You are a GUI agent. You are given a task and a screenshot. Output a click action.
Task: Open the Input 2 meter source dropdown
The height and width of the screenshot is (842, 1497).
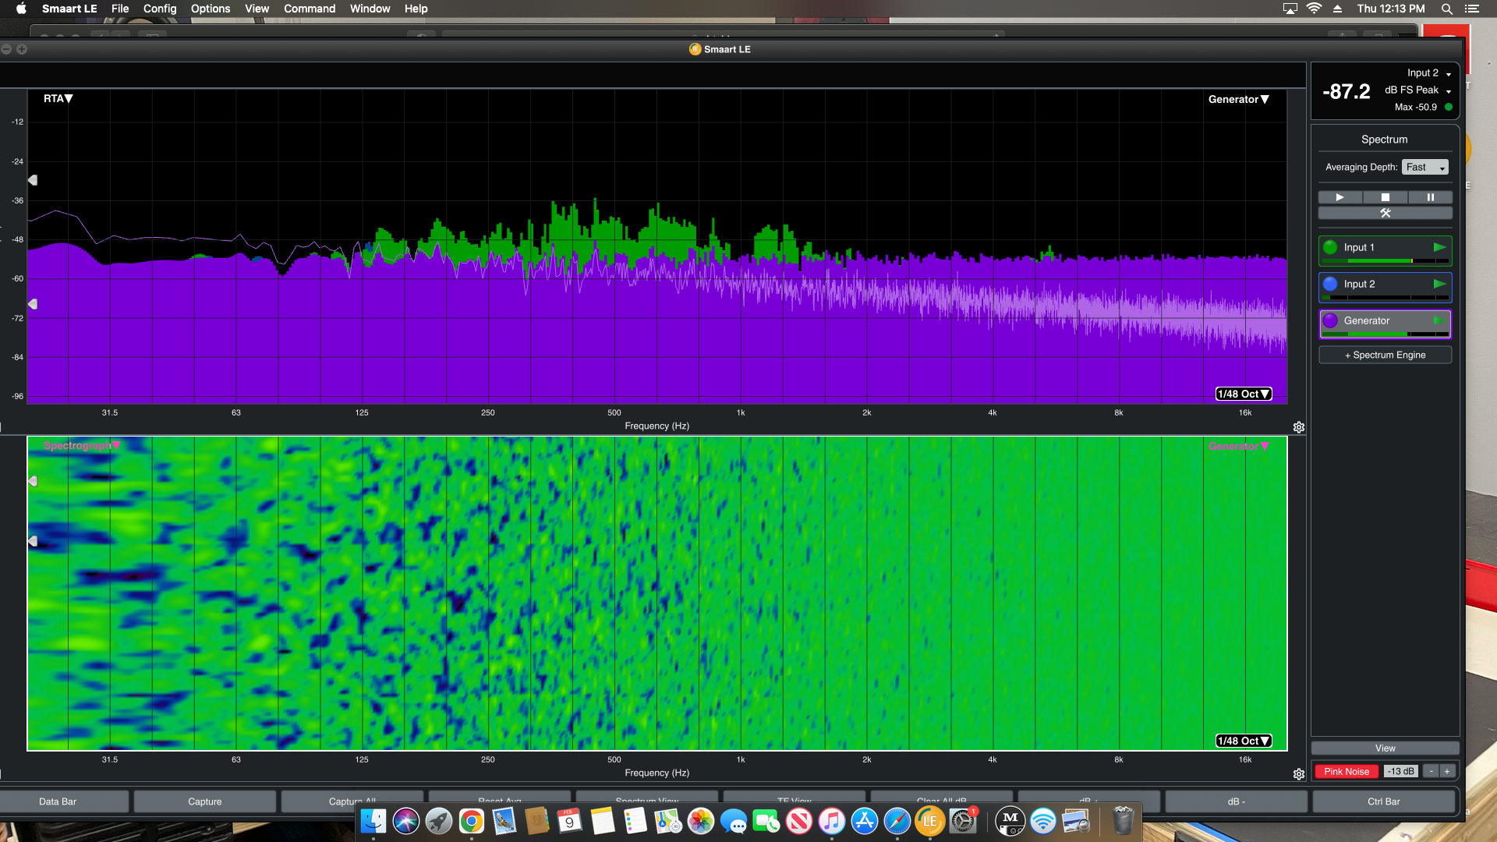pos(1429,73)
